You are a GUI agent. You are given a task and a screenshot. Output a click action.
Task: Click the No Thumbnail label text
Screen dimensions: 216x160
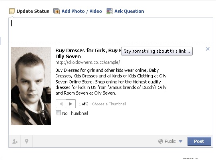75,113
